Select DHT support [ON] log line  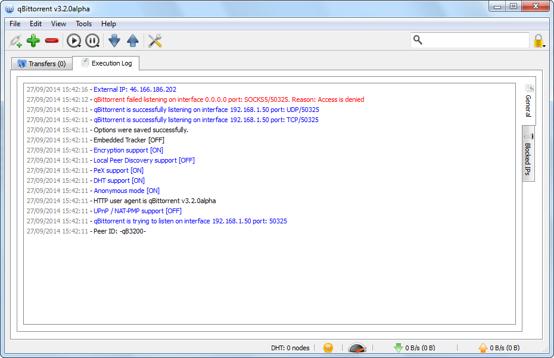(86, 180)
